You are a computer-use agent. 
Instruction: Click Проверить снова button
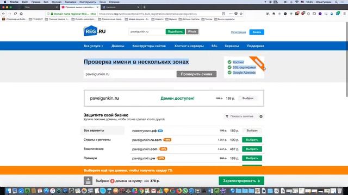(196, 74)
